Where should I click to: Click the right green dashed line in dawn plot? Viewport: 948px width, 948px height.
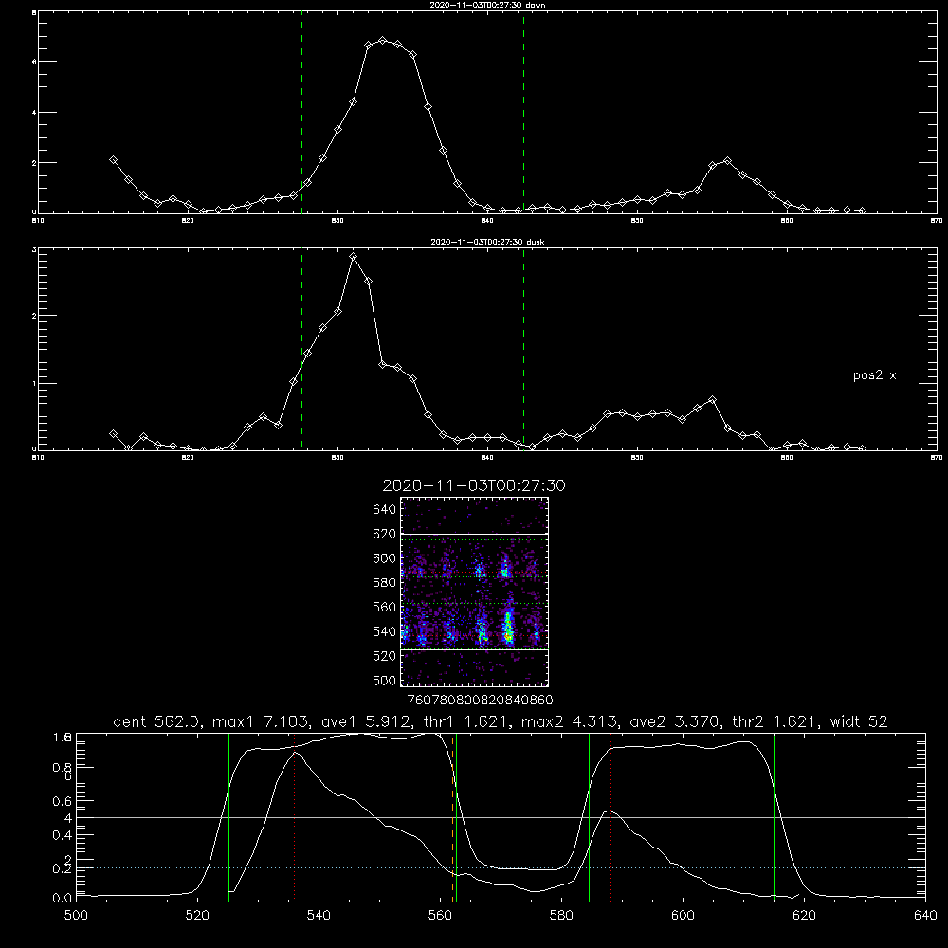tap(523, 115)
